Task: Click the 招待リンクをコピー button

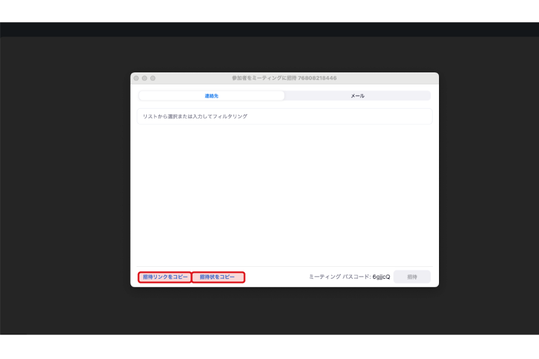Action: click(x=165, y=277)
